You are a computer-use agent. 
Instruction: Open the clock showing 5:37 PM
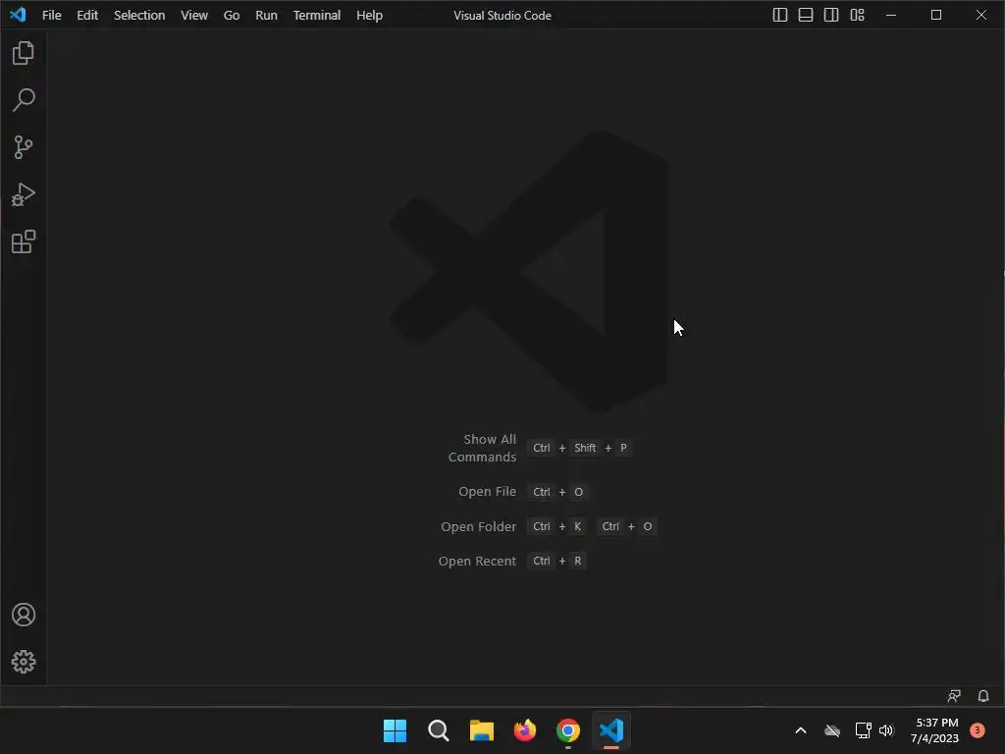click(934, 730)
